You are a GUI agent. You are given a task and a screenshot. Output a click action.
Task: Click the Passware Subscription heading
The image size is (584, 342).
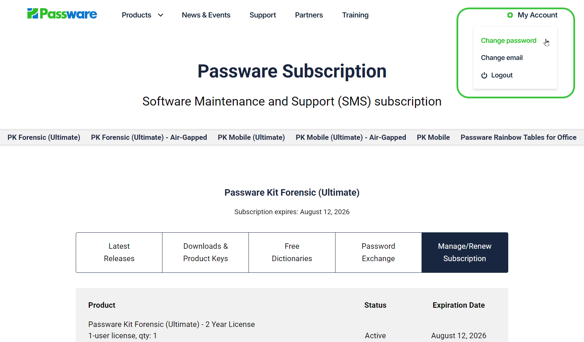coord(292,71)
